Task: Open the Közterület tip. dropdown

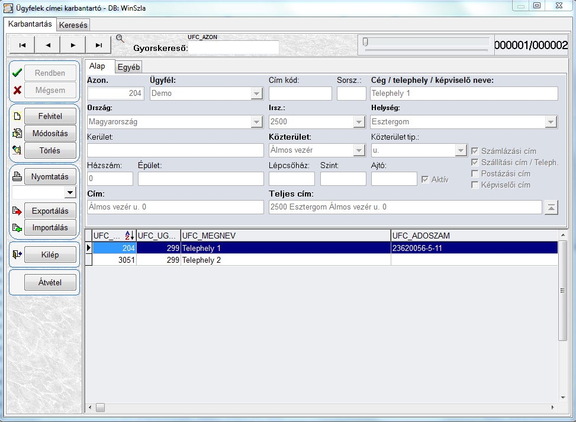Action: (461, 150)
